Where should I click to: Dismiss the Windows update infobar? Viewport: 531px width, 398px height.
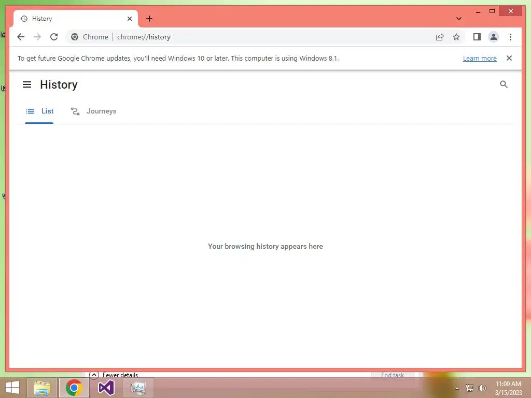coord(509,58)
